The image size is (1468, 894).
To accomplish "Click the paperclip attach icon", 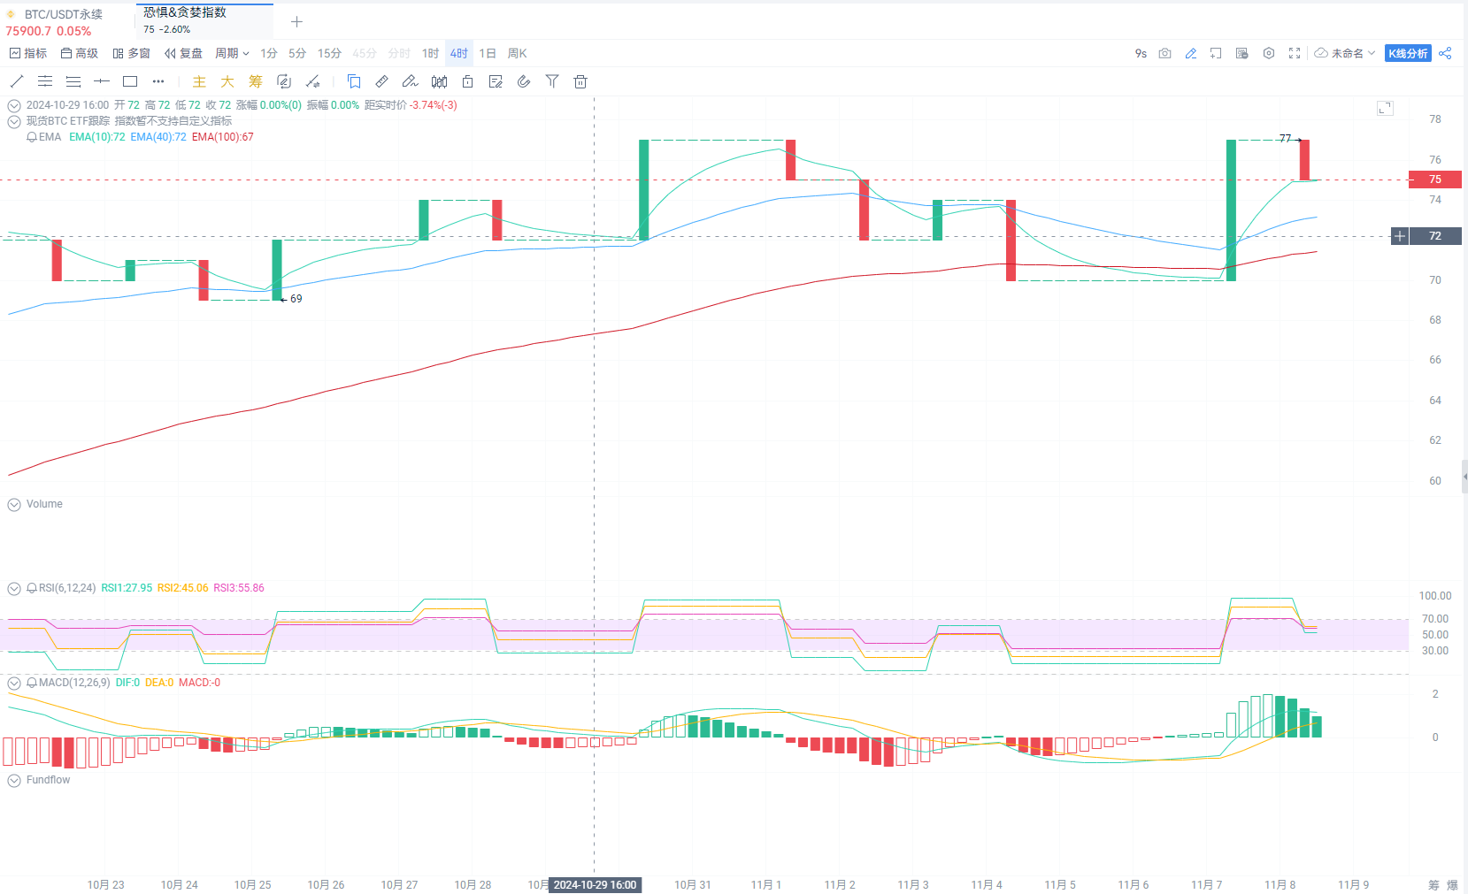I will click(x=524, y=81).
